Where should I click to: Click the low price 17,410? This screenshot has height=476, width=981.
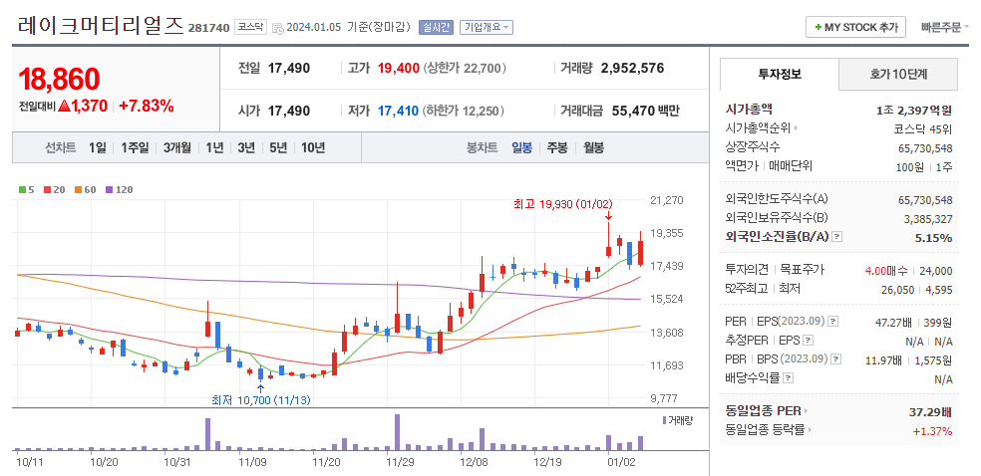click(x=399, y=112)
